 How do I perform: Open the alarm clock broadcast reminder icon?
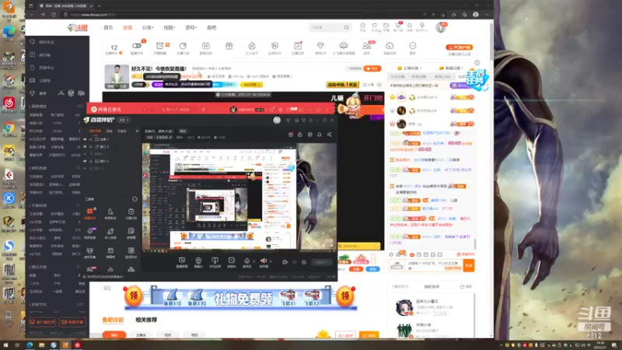(x=159, y=46)
